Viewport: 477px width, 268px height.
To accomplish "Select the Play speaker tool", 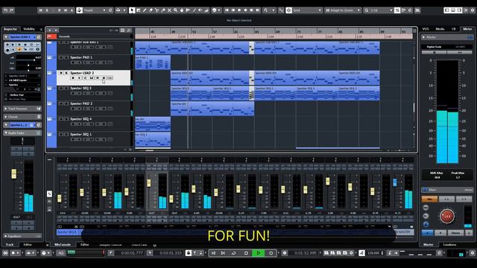I will (x=200, y=10).
